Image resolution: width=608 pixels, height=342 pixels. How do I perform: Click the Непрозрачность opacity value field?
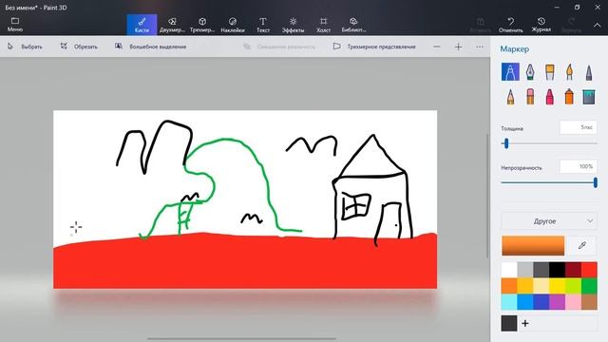click(x=579, y=167)
